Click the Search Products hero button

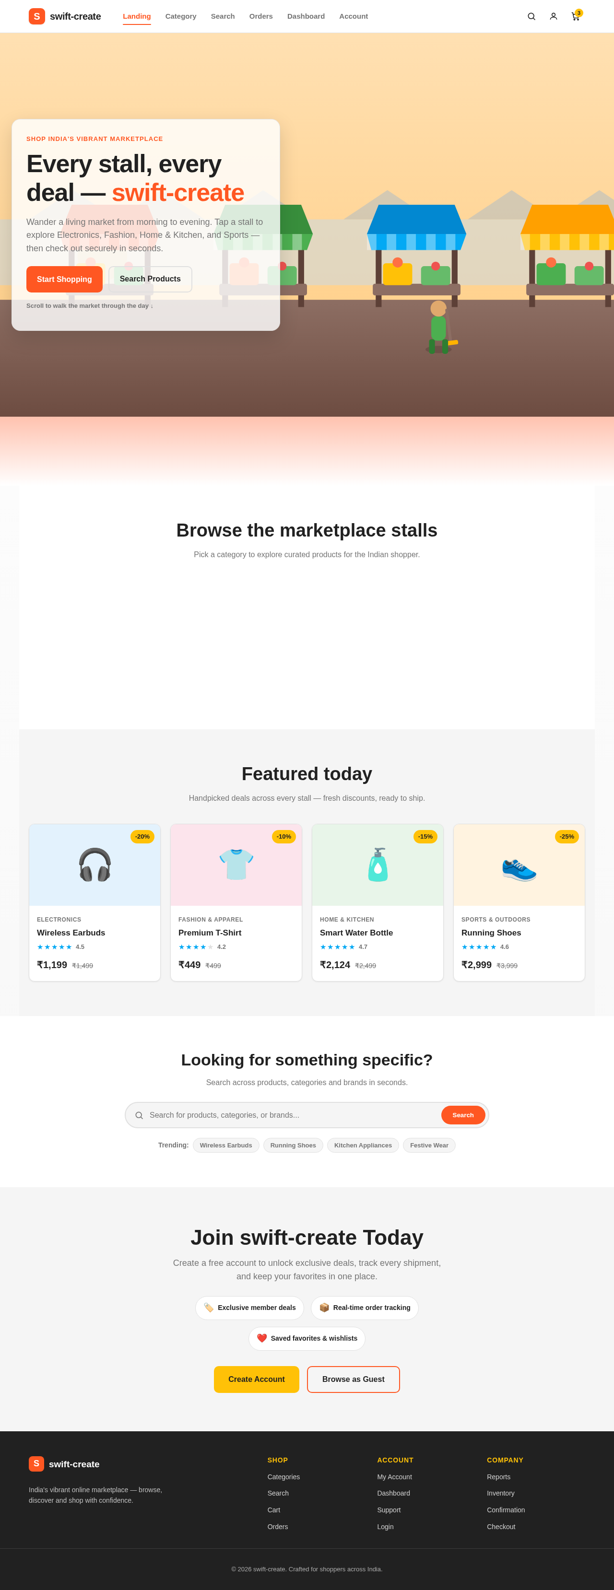[150, 280]
